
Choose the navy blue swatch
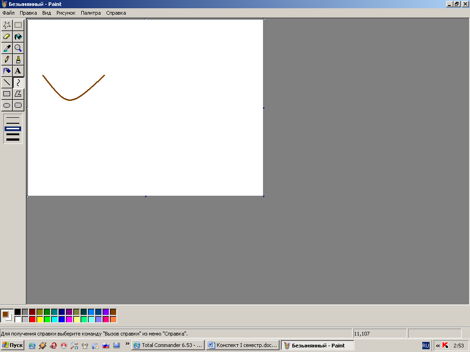coord(62,312)
